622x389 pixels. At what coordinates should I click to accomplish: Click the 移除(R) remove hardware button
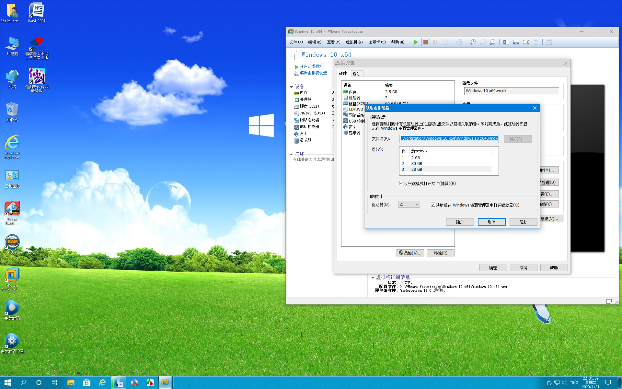click(441, 253)
